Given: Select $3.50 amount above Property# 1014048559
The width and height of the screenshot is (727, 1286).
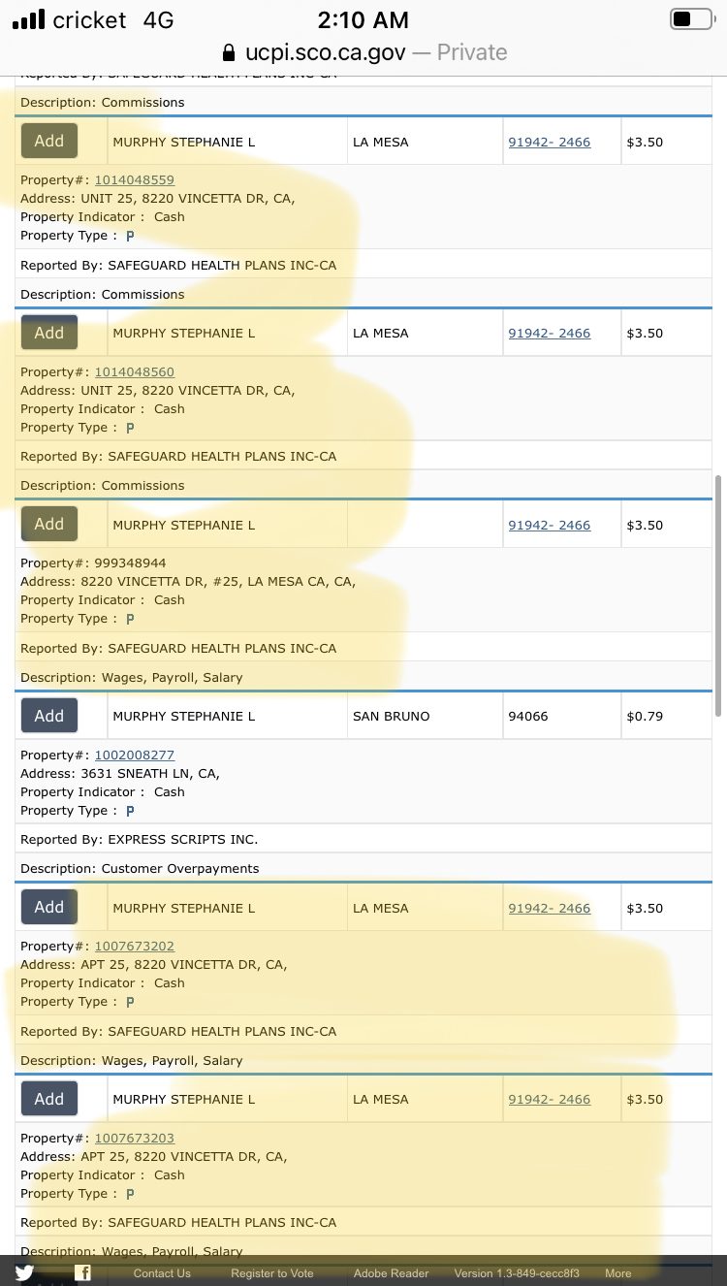Looking at the screenshot, I should tap(645, 143).
